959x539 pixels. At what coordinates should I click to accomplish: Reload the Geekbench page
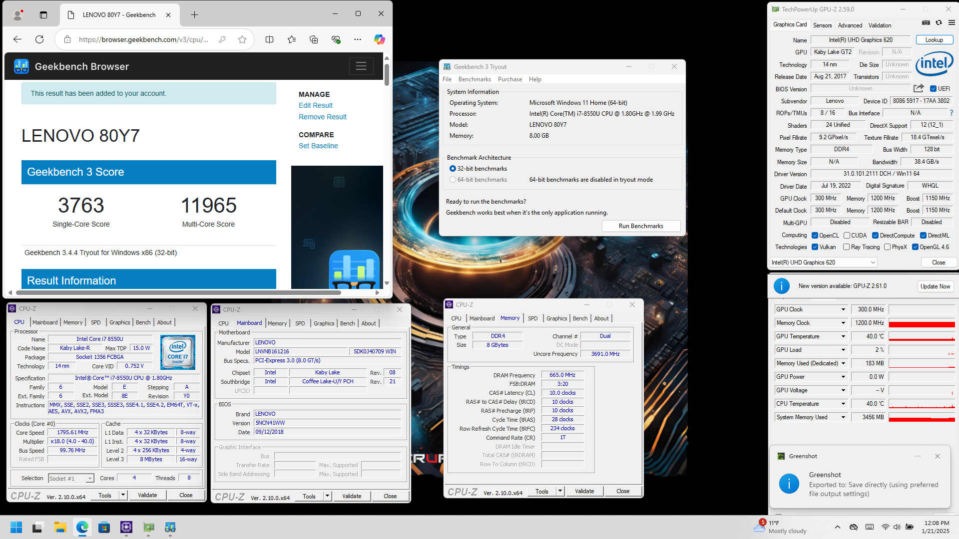(39, 39)
